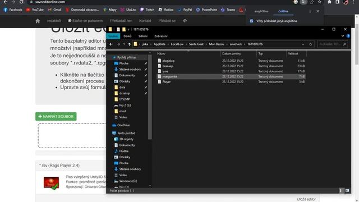
Task: Open the PowerPoint bookmark
Action: coord(206,10)
